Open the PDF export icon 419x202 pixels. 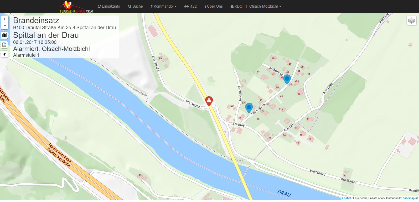4,45
